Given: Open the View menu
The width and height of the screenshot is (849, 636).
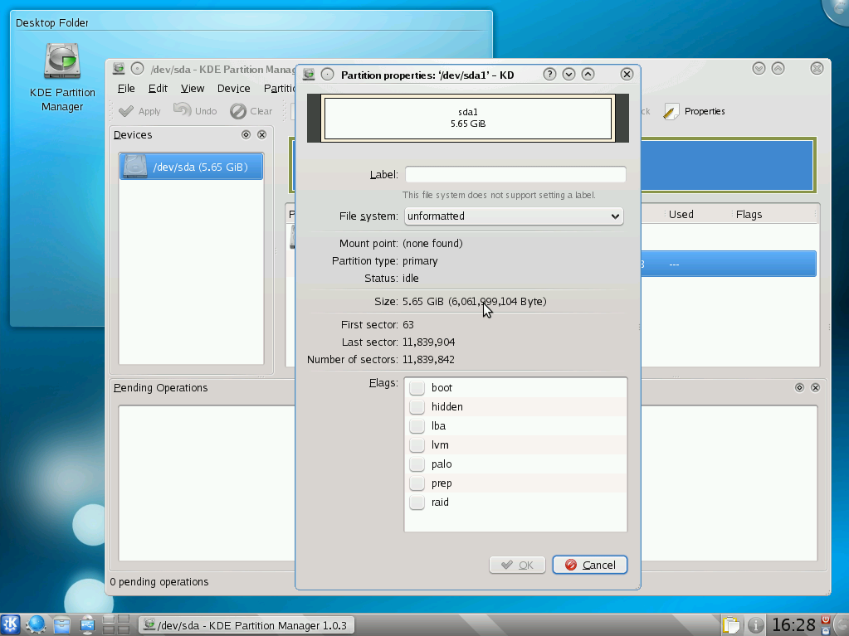Looking at the screenshot, I should click(x=193, y=88).
